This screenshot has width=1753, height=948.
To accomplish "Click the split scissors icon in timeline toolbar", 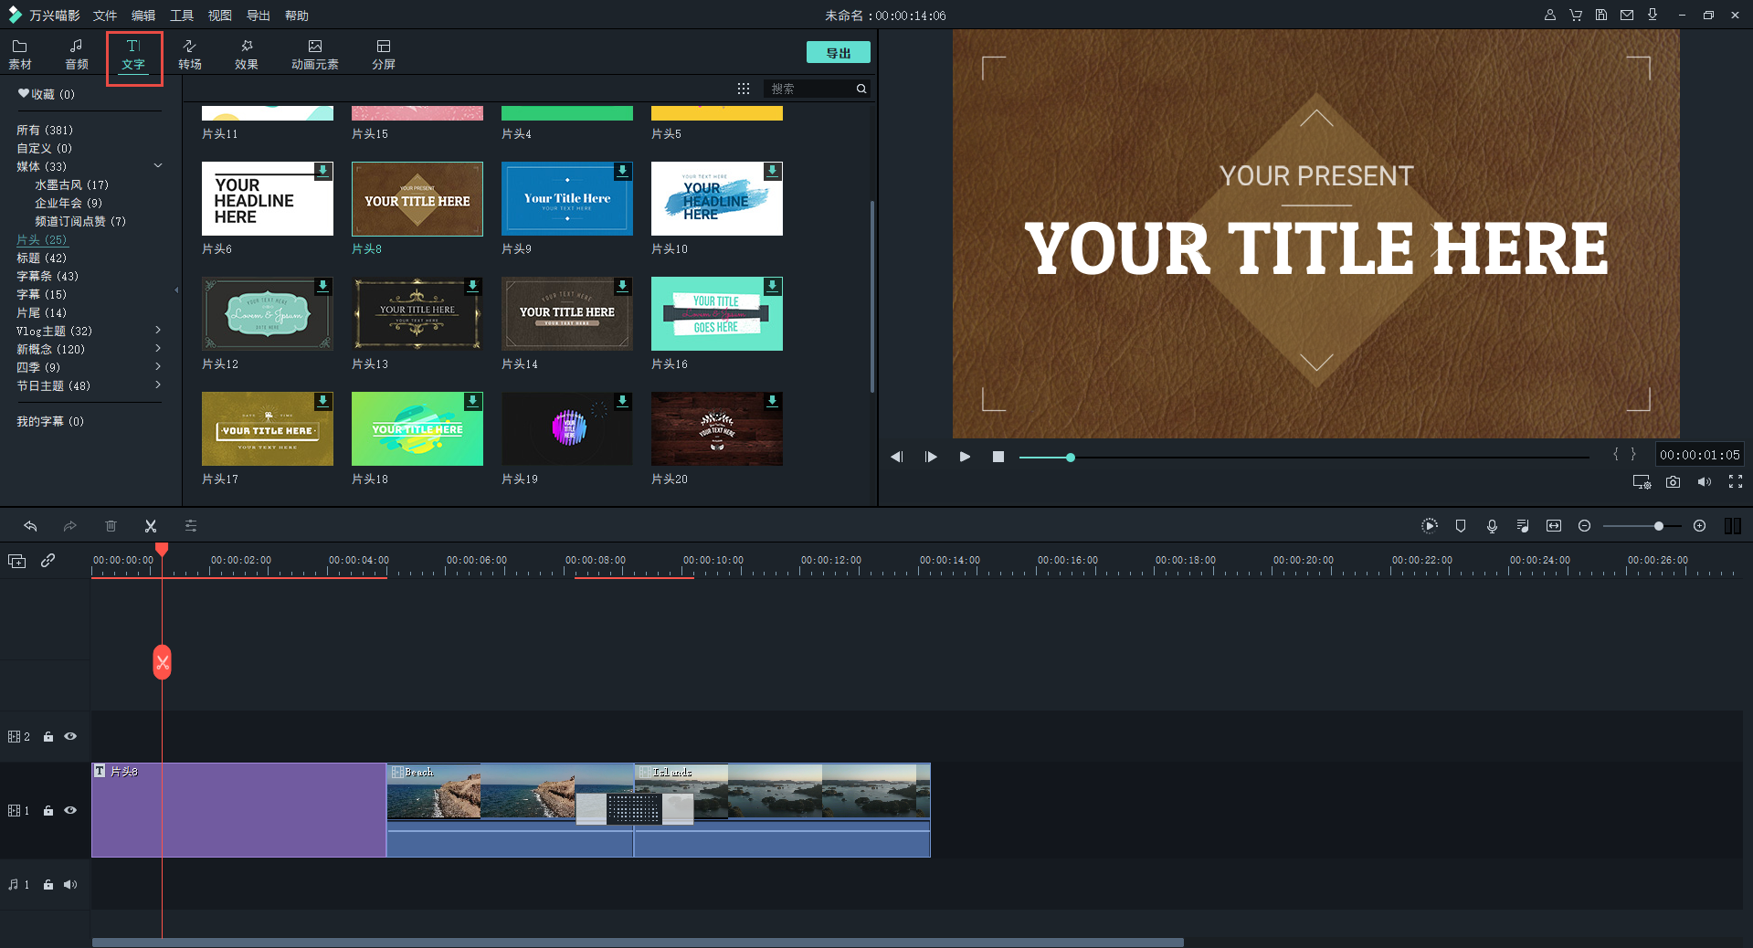I will [x=151, y=526].
